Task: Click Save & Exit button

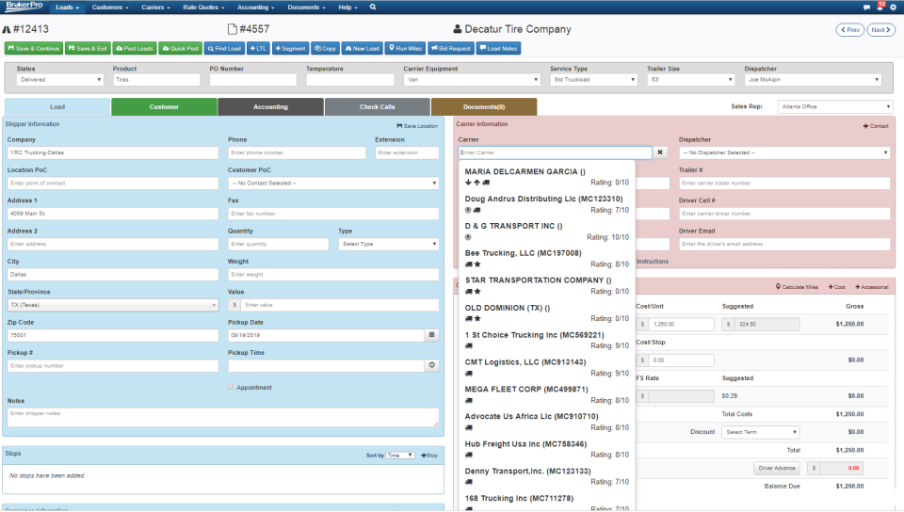Action: [88, 48]
